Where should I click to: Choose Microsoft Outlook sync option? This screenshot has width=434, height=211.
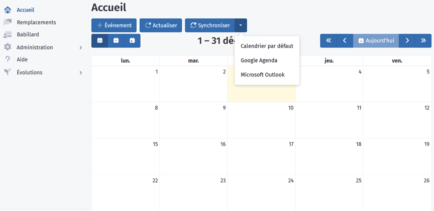pos(262,74)
